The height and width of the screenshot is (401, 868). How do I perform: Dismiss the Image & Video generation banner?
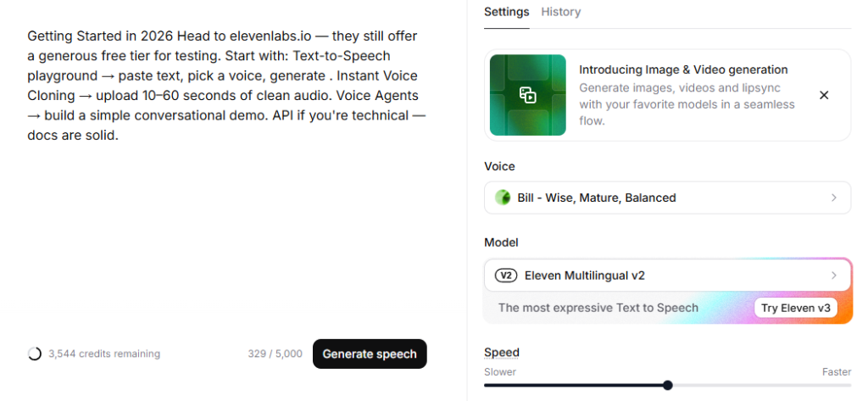click(x=824, y=95)
